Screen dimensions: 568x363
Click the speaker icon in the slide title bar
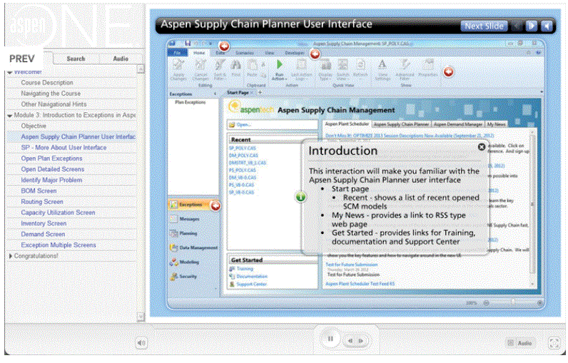(547, 26)
